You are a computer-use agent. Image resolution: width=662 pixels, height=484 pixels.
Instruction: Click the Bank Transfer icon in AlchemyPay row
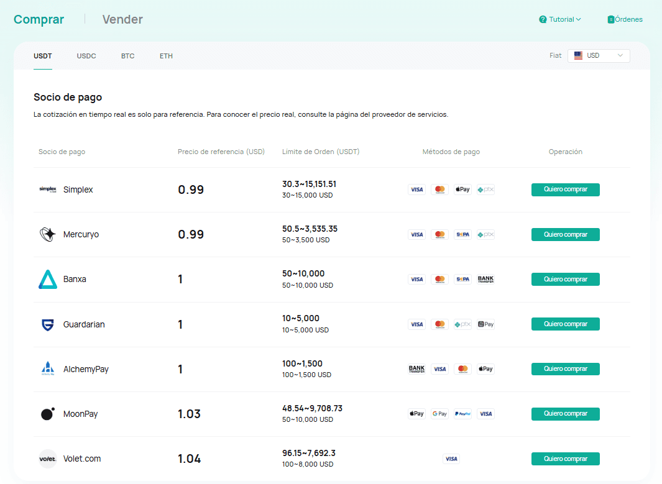click(416, 369)
